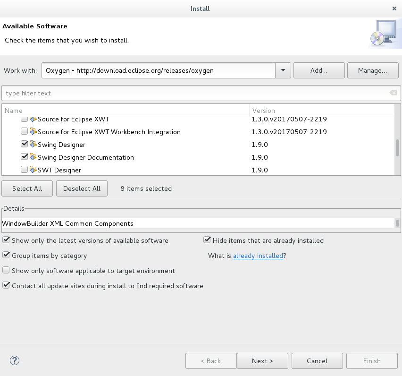Select the Swing Designer row text

pyautogui.click(x=61, y=145)
